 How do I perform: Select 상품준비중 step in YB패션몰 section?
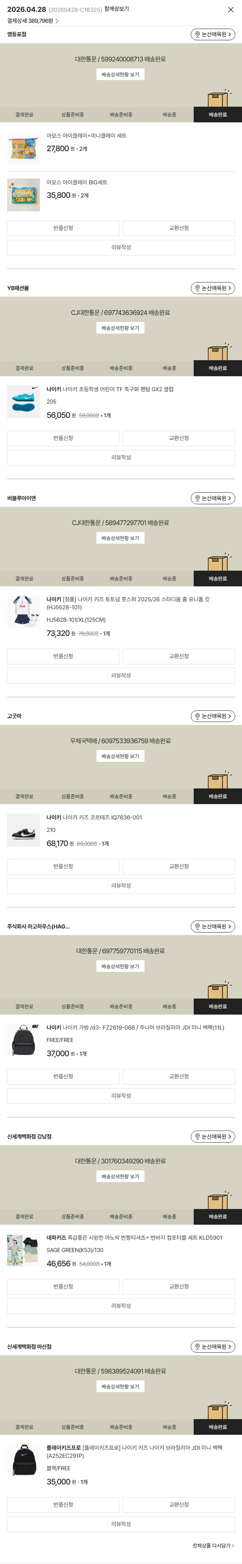73,368
